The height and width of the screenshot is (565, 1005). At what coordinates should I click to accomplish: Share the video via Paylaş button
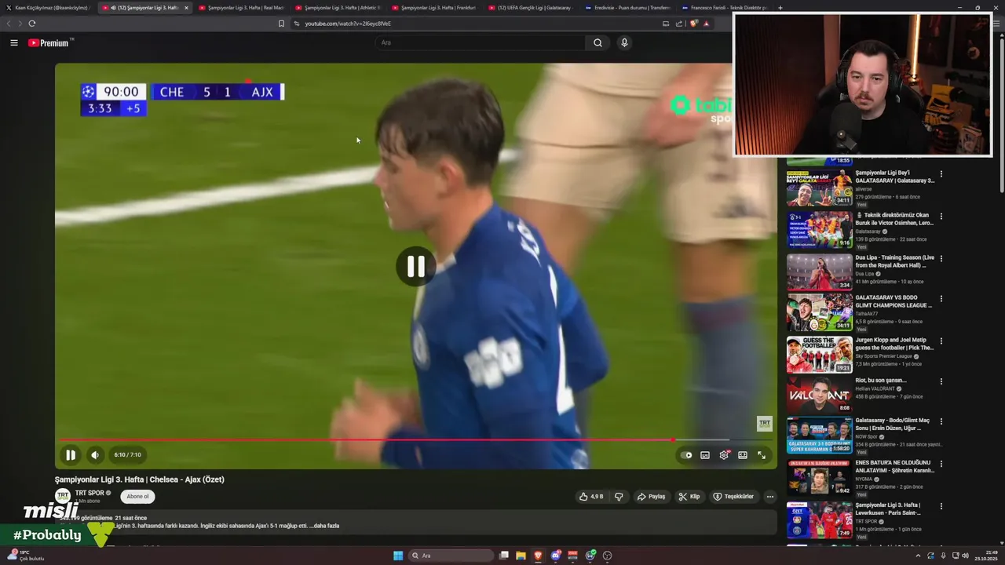coord(651,497)
